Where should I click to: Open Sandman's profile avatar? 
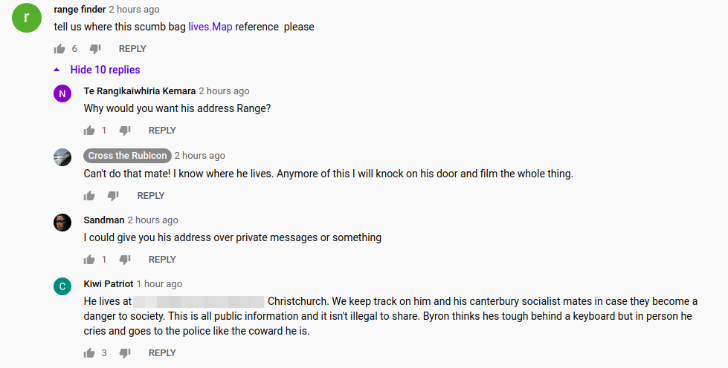pos(62,223)
